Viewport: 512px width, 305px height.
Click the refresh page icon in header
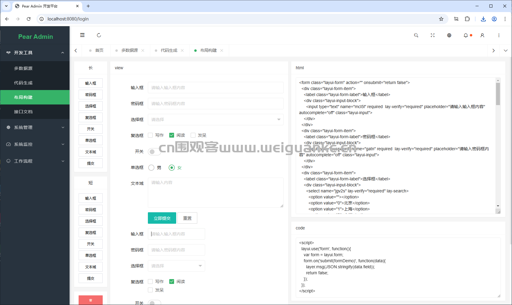pyautogui.click(x=99, y=35)
